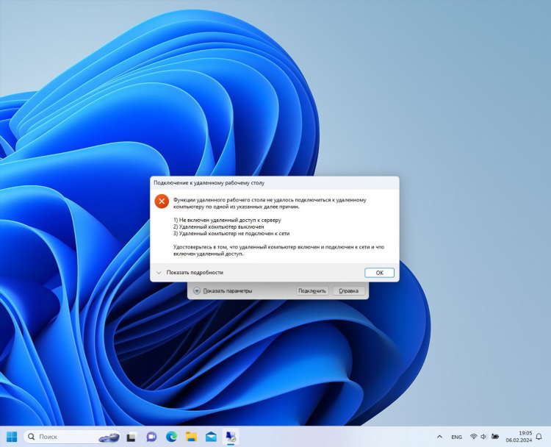Open notifications bell icon

click(539, 437)
